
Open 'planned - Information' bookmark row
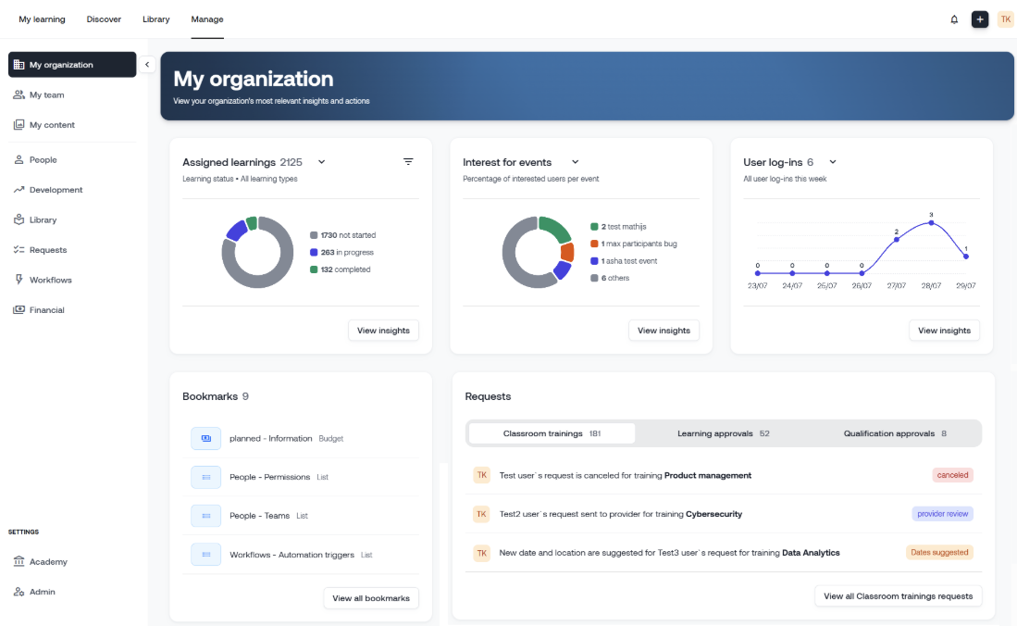[301, 438]
